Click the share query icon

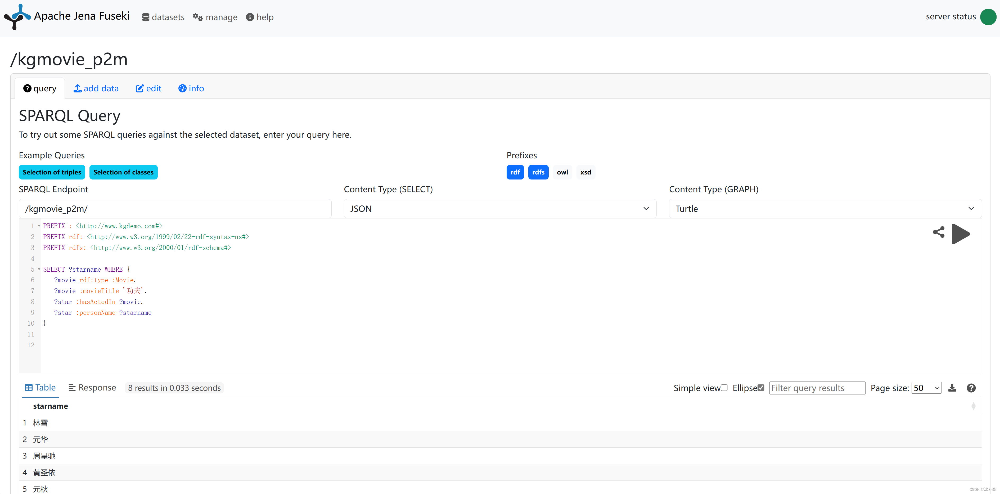pos(938,232)
